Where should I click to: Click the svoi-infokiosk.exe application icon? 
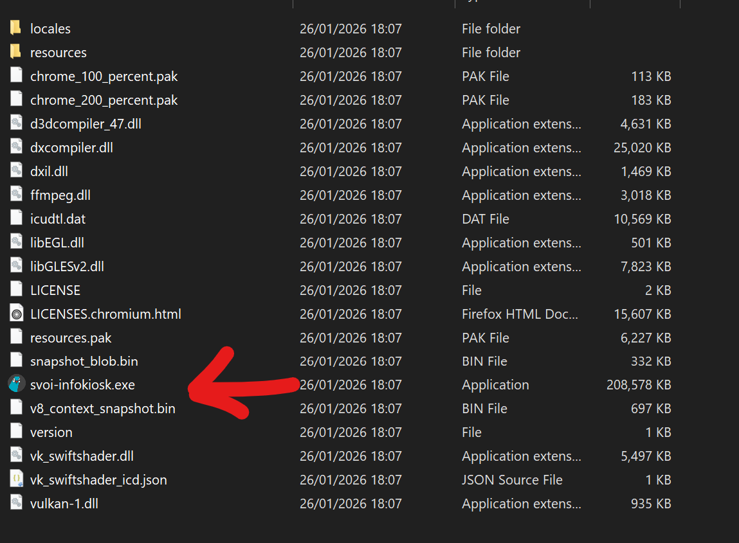click(16, 385)
